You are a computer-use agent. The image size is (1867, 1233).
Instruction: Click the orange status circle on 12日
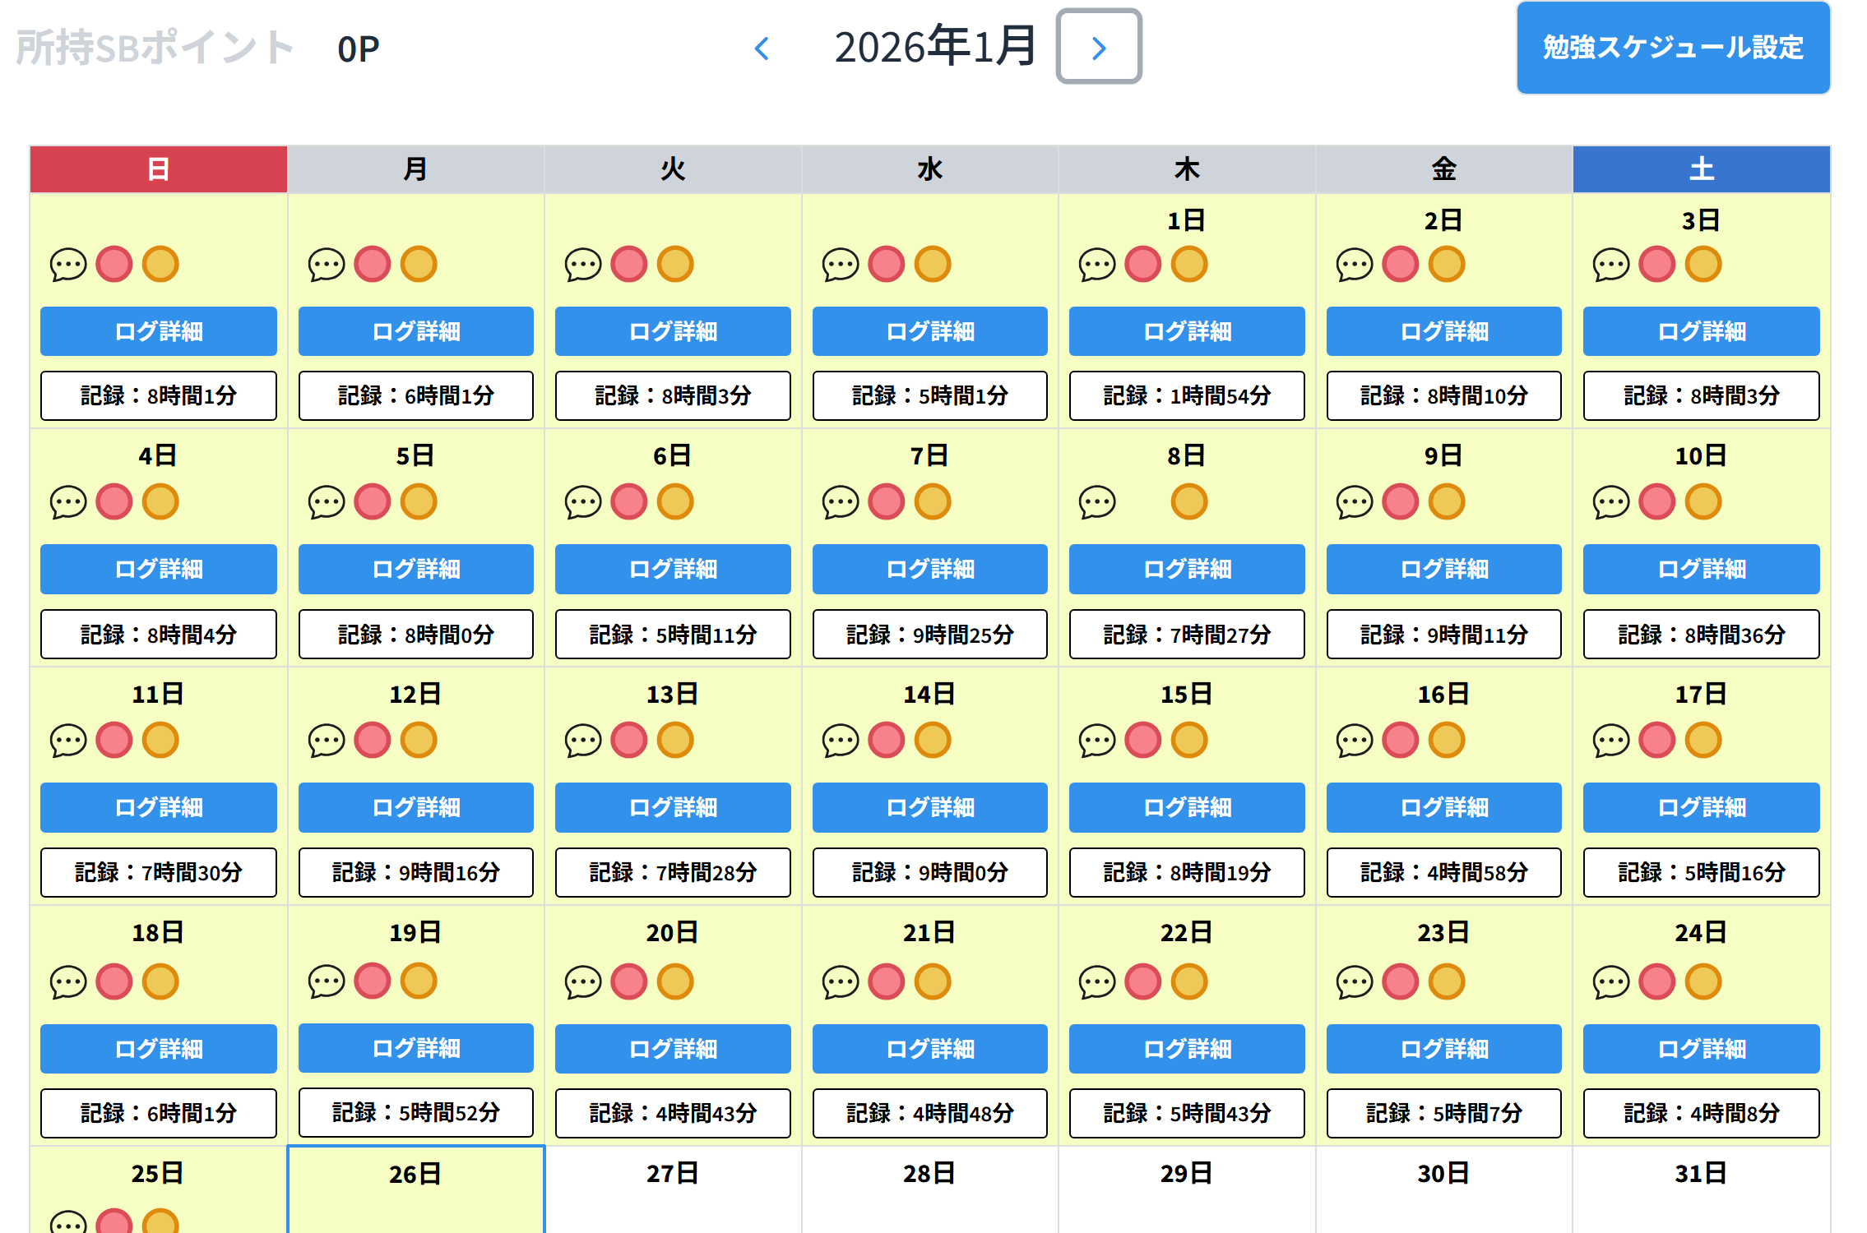(419, 740)
